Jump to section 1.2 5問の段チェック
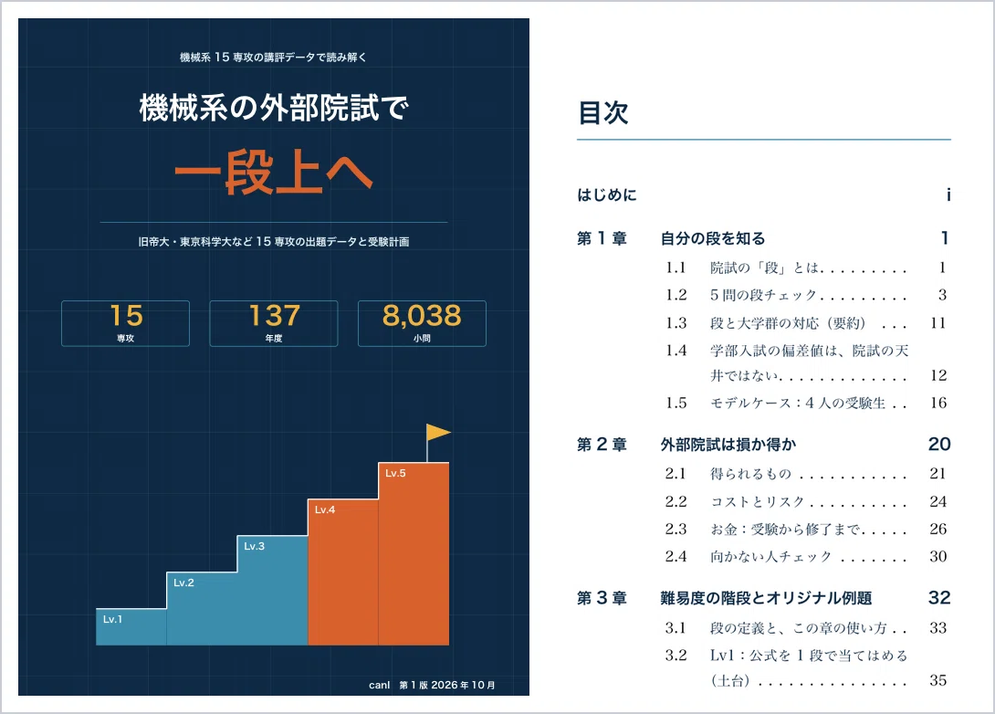Screen dimensions: 995x714 click(x=806, y=295)
